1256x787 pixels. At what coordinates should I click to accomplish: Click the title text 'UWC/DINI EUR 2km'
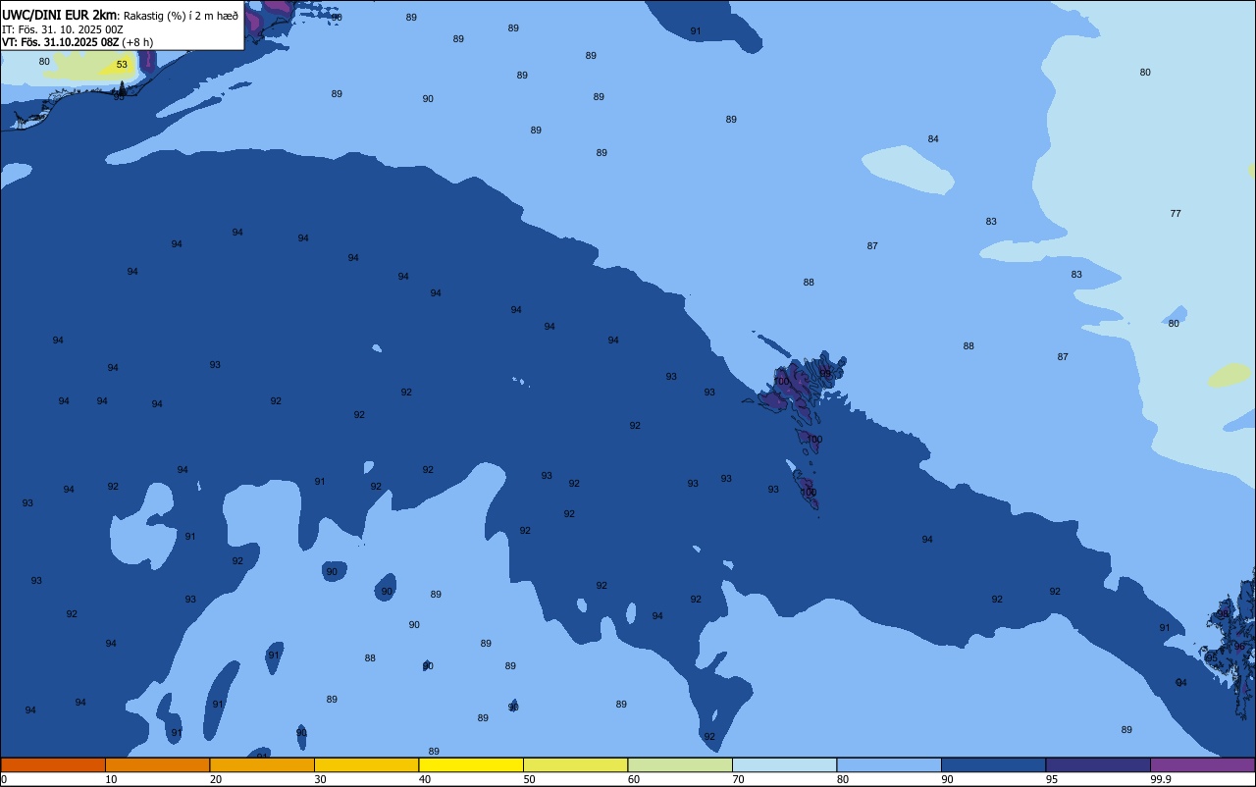click(x=60, y=15)
